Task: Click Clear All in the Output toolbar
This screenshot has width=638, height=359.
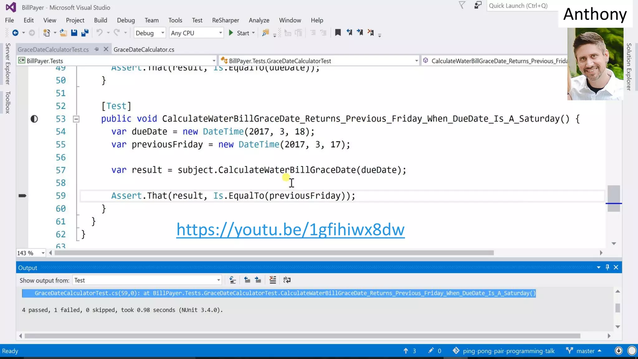Action: [273, 280]
